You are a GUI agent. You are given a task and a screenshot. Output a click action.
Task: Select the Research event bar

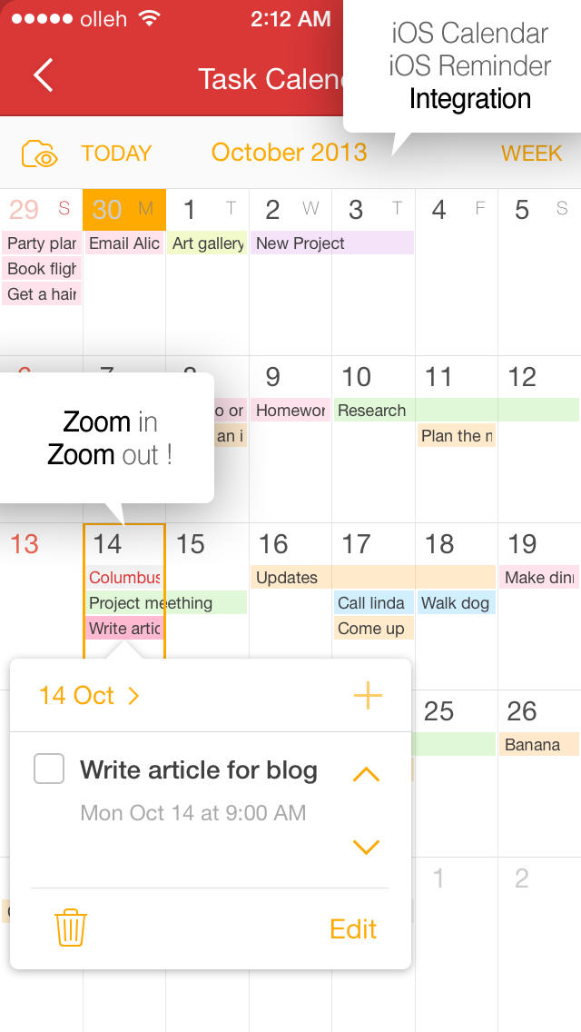(454, 411)
